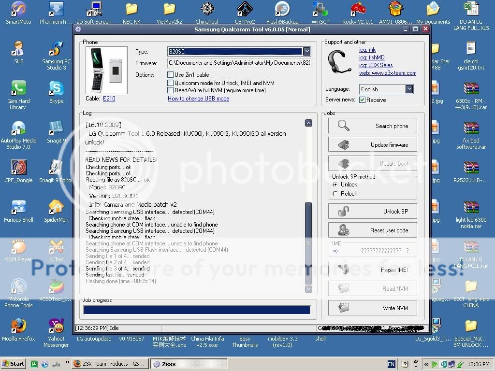495x371 pixels.
Task: Launch USTPro2 from the desktop
Action: click(245, 12)
